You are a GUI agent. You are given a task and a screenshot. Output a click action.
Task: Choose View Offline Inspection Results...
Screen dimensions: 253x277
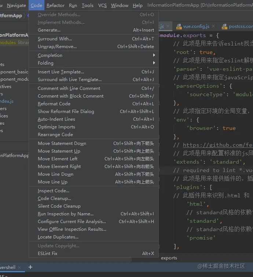point(93,229)
